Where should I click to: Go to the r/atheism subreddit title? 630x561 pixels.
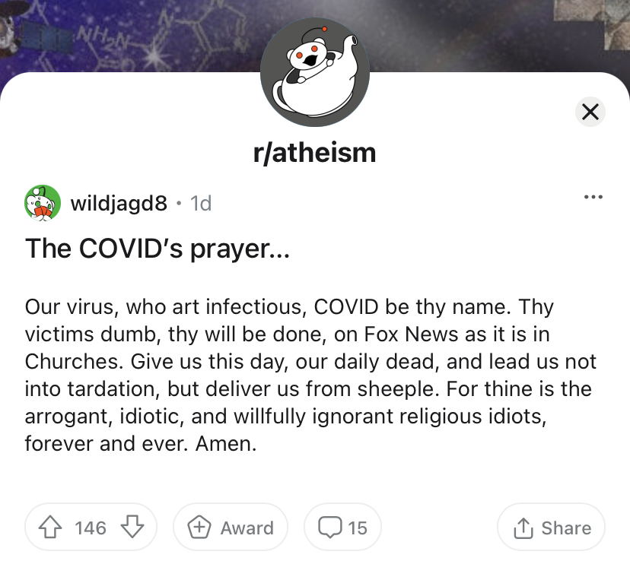pyautogui.click(x=314, y=153)
